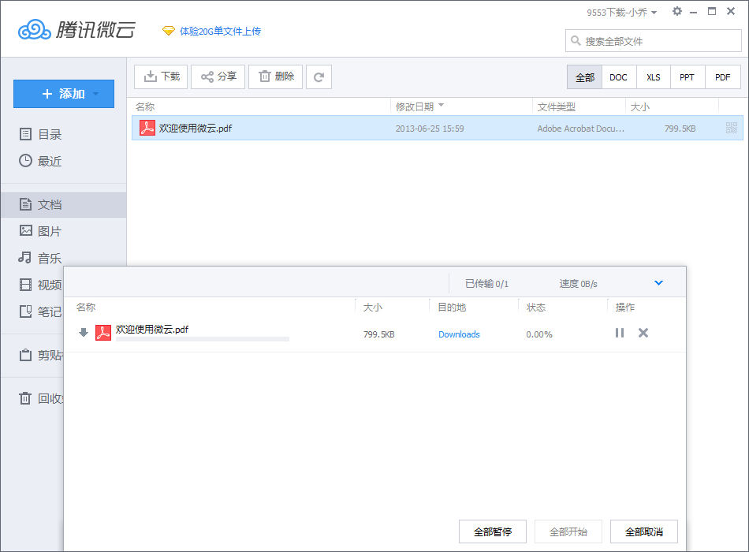The height and width of the screenshot is (552, 749).
Task: Switch to the PDF filter tab
Action: [x=722, y=77]
